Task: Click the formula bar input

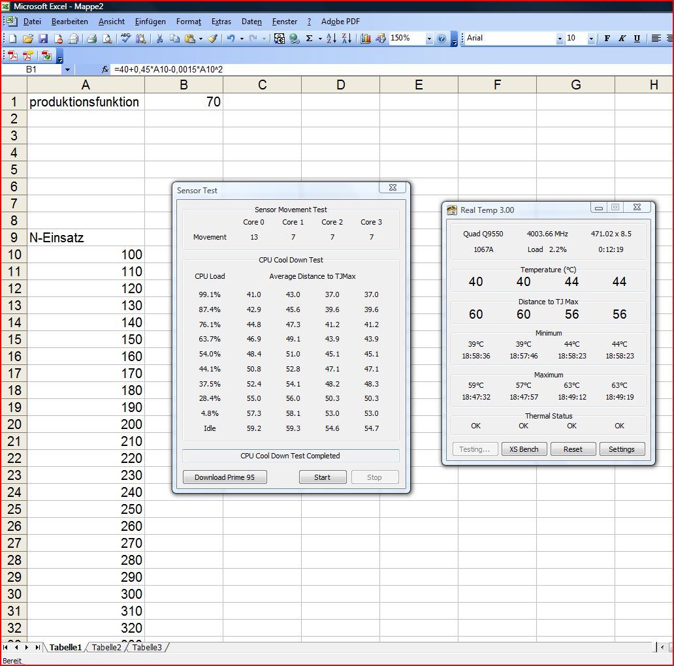Action: click(392, 70)
